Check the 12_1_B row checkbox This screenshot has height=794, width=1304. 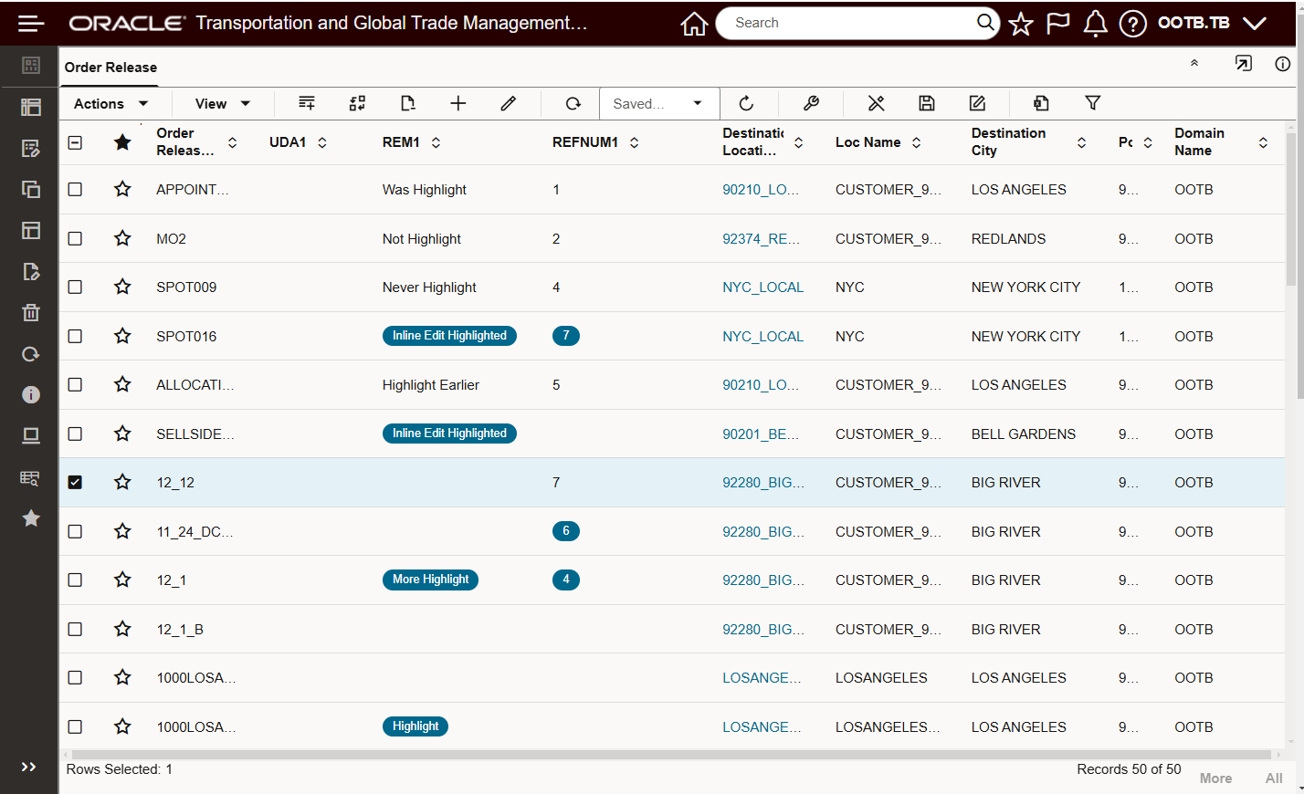pos(75,629)
